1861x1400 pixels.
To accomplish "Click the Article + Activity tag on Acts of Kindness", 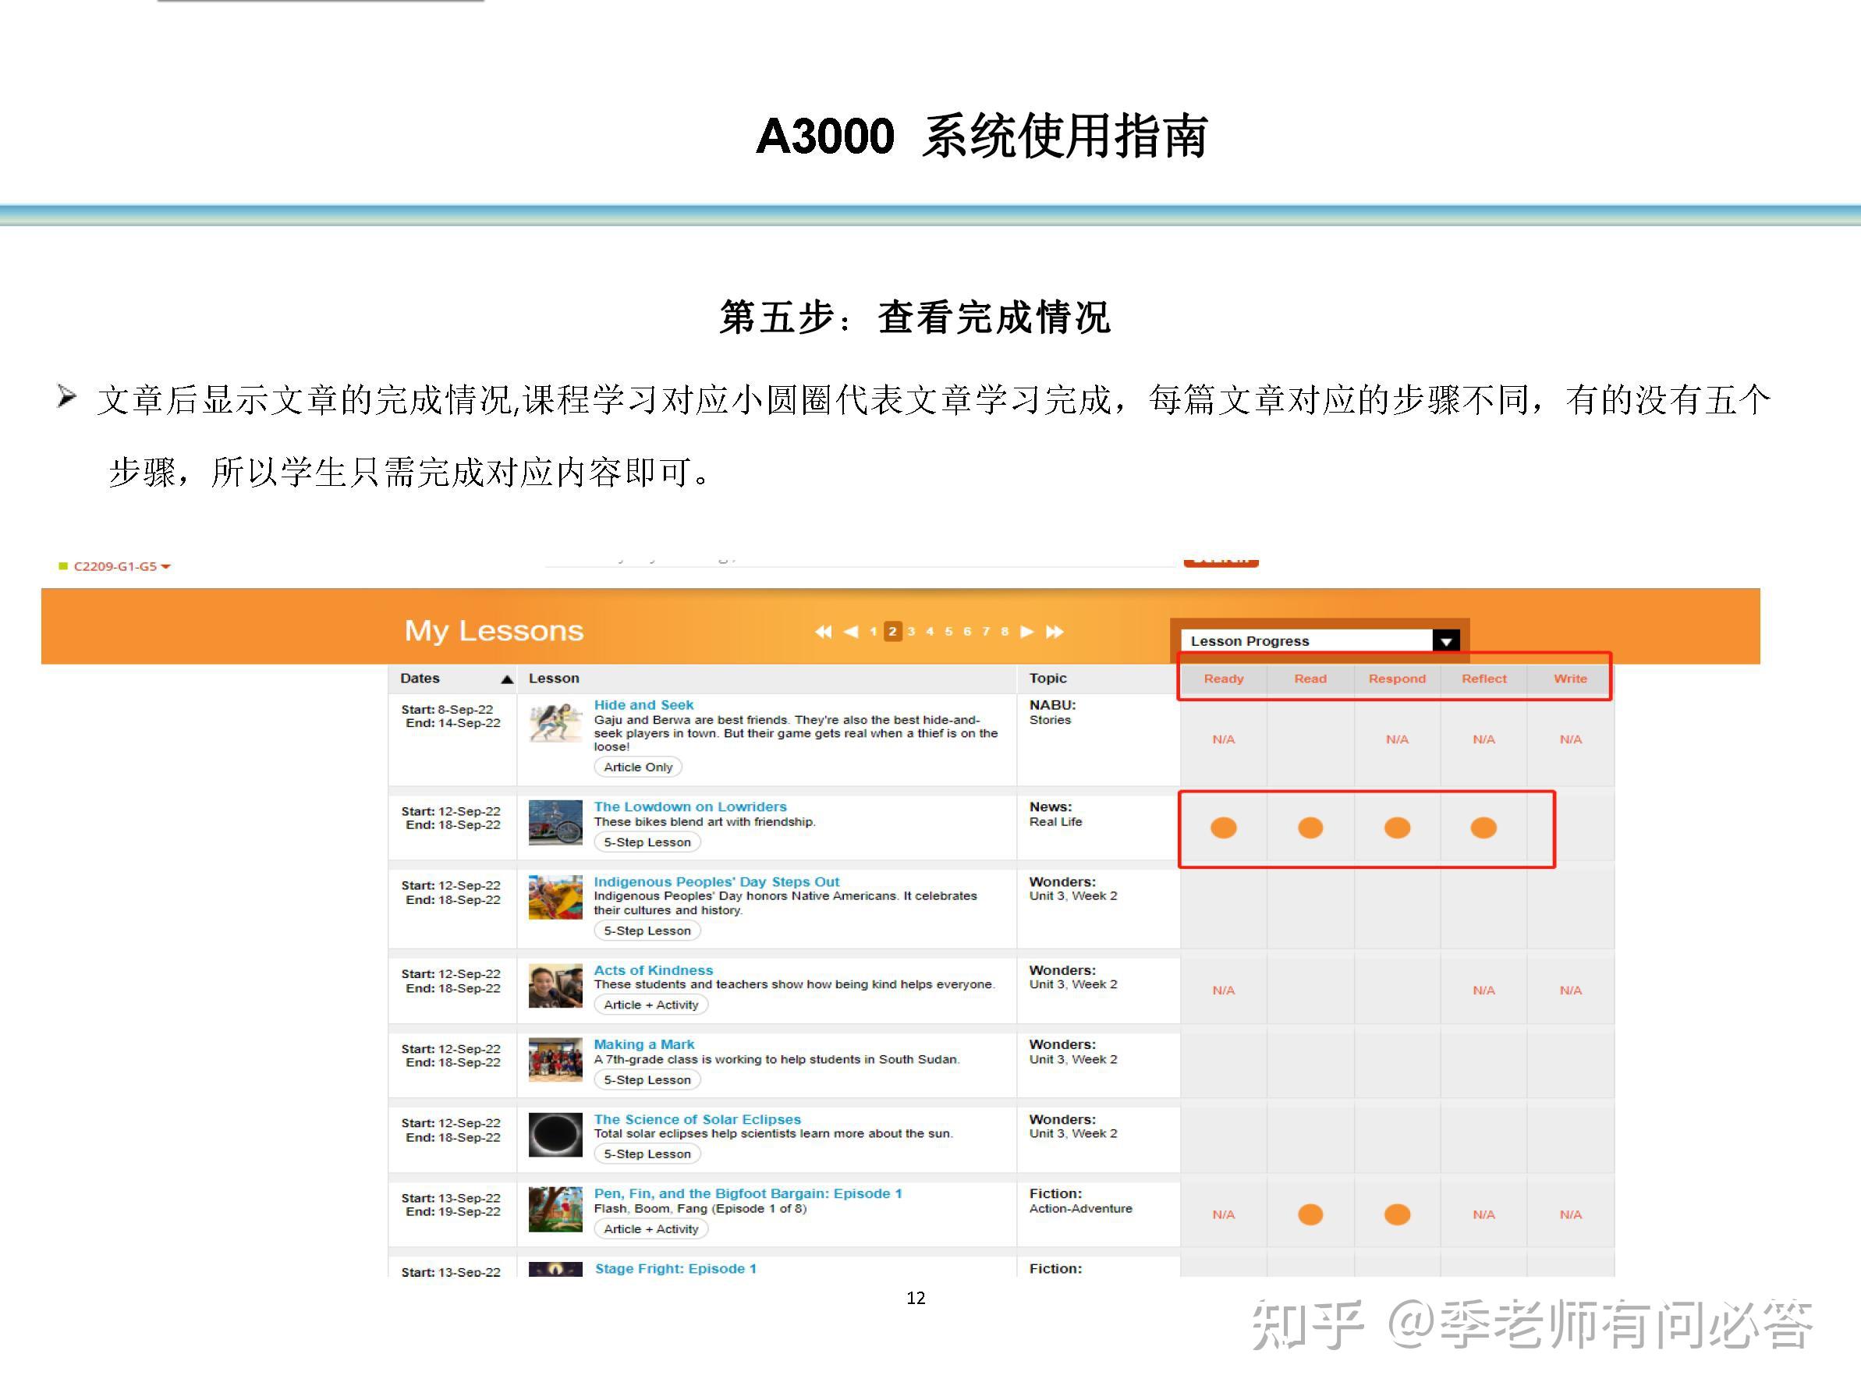I will click(x=650, y=1005).
